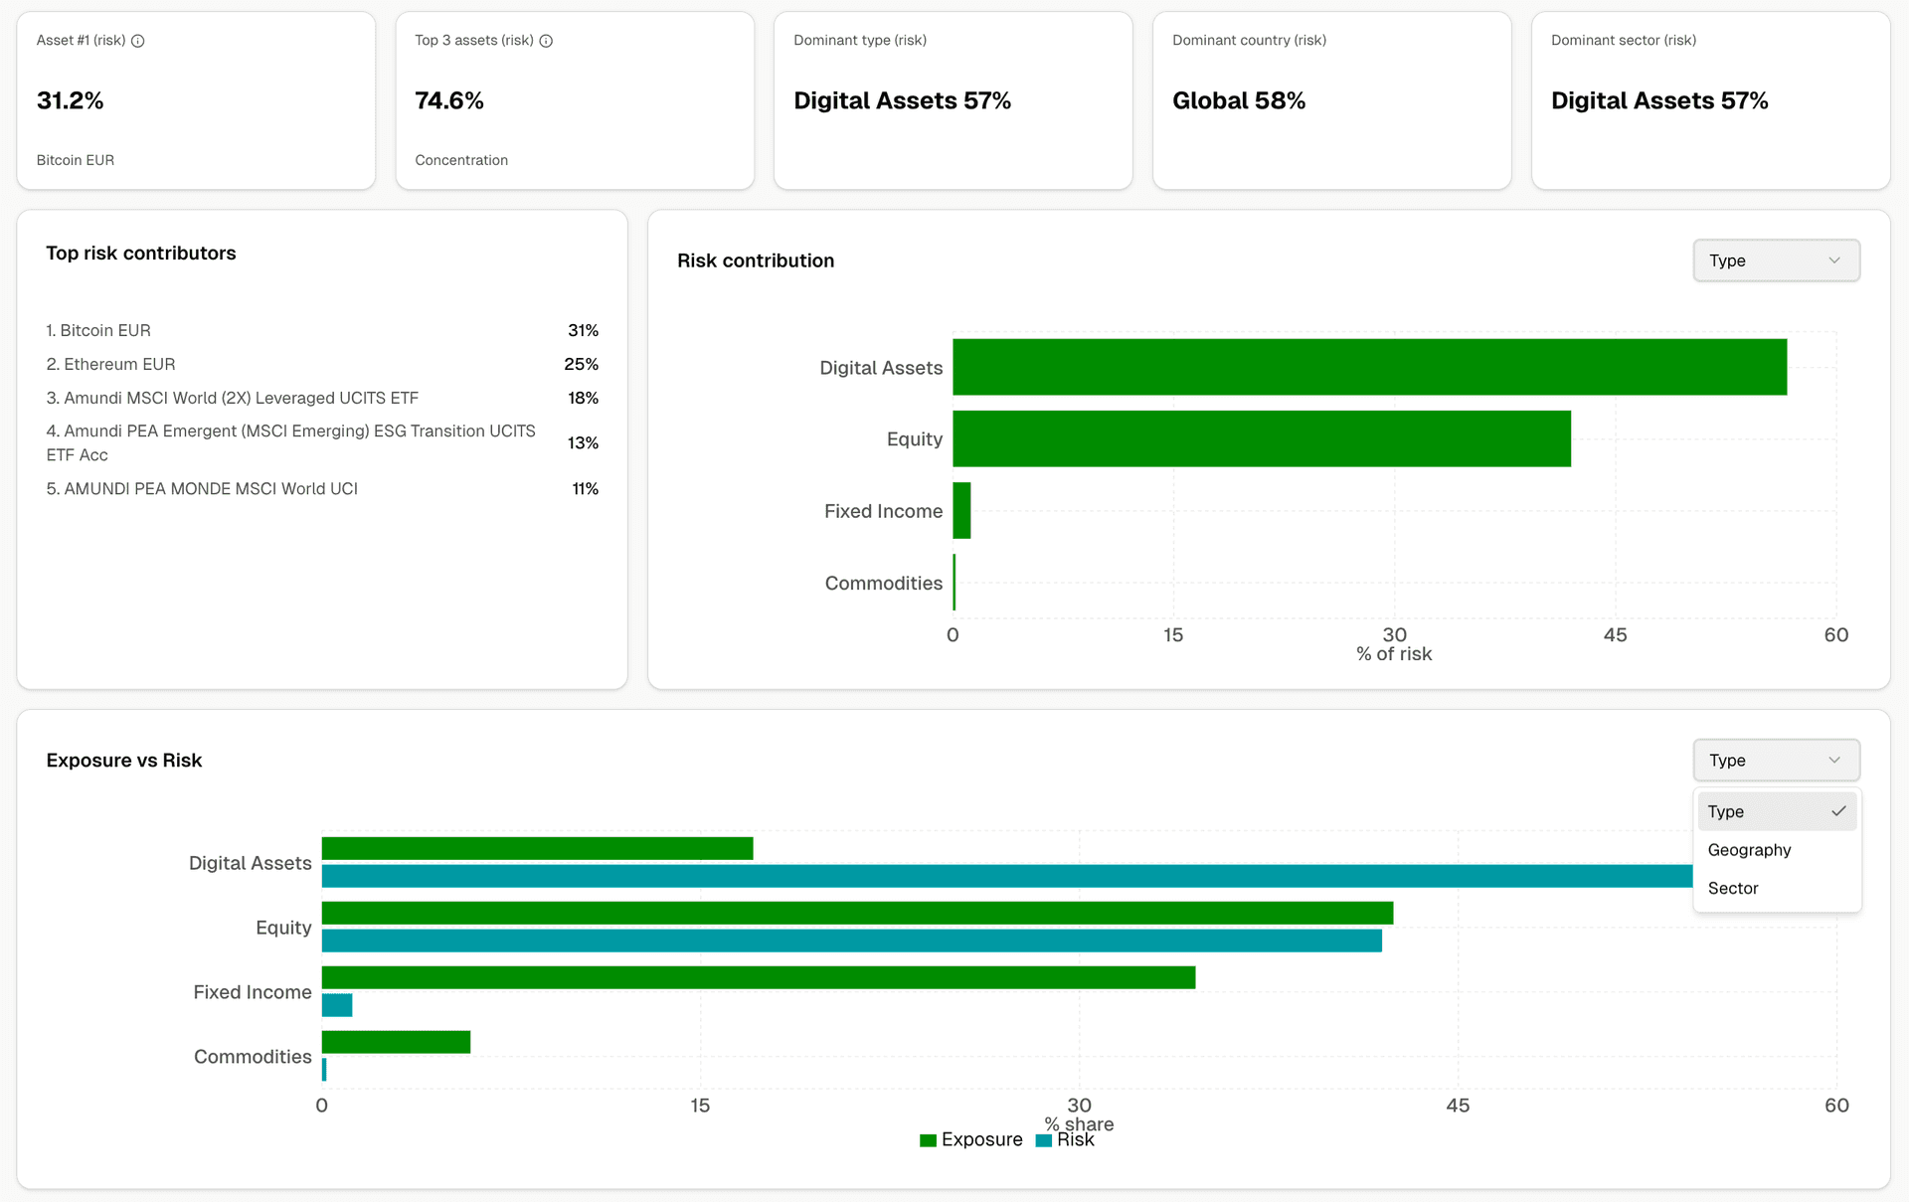Image resolution: width=1909 pixels, height=1202 pixels.
Task: Choose Sector option in dropdown list
Action: point(1733,889)
